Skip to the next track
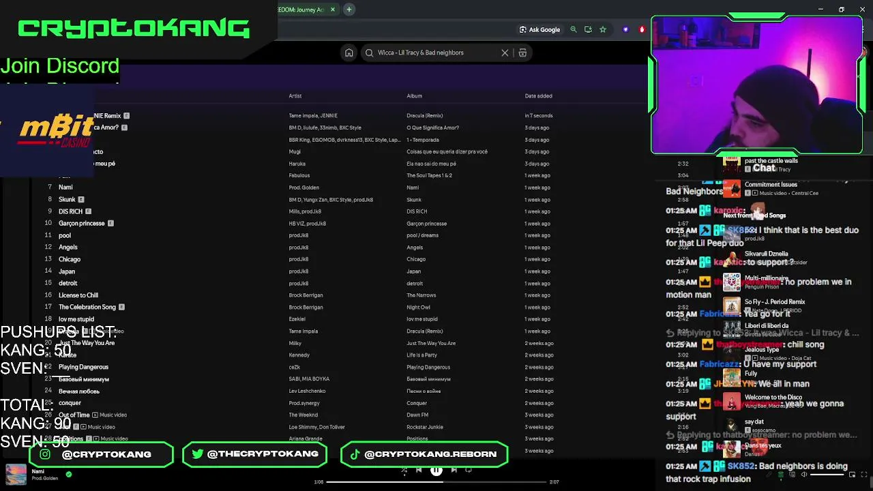 click(454, 470)
